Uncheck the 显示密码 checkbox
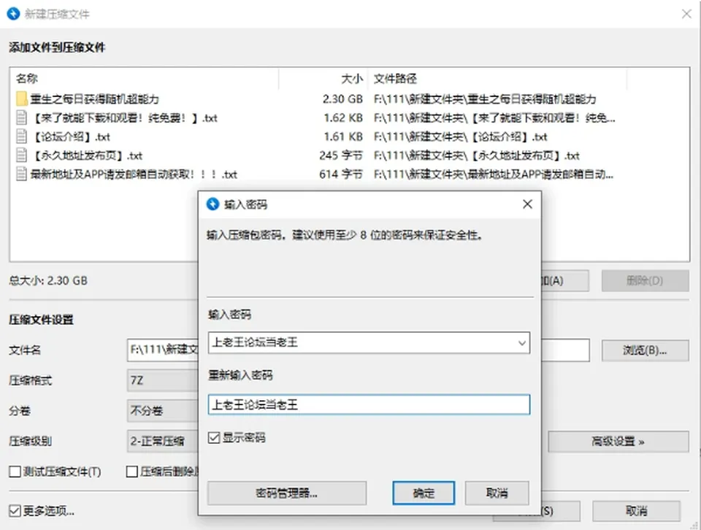The image size is (701, 530). 214,438
